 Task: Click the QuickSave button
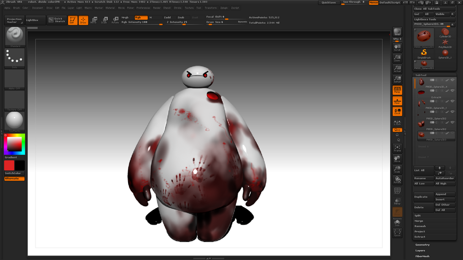(x=328, y=2)
